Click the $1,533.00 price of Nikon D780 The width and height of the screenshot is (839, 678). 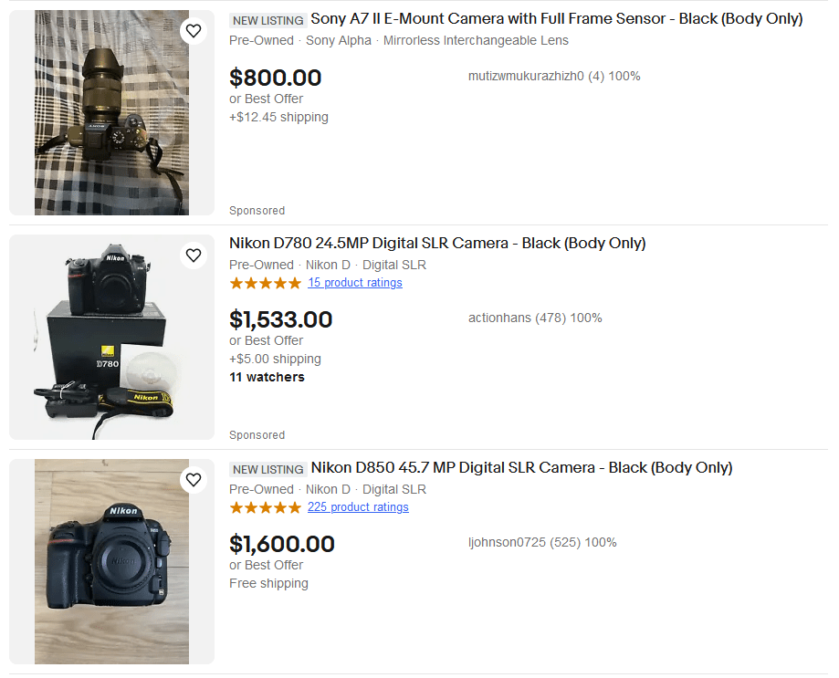[280, 320]
